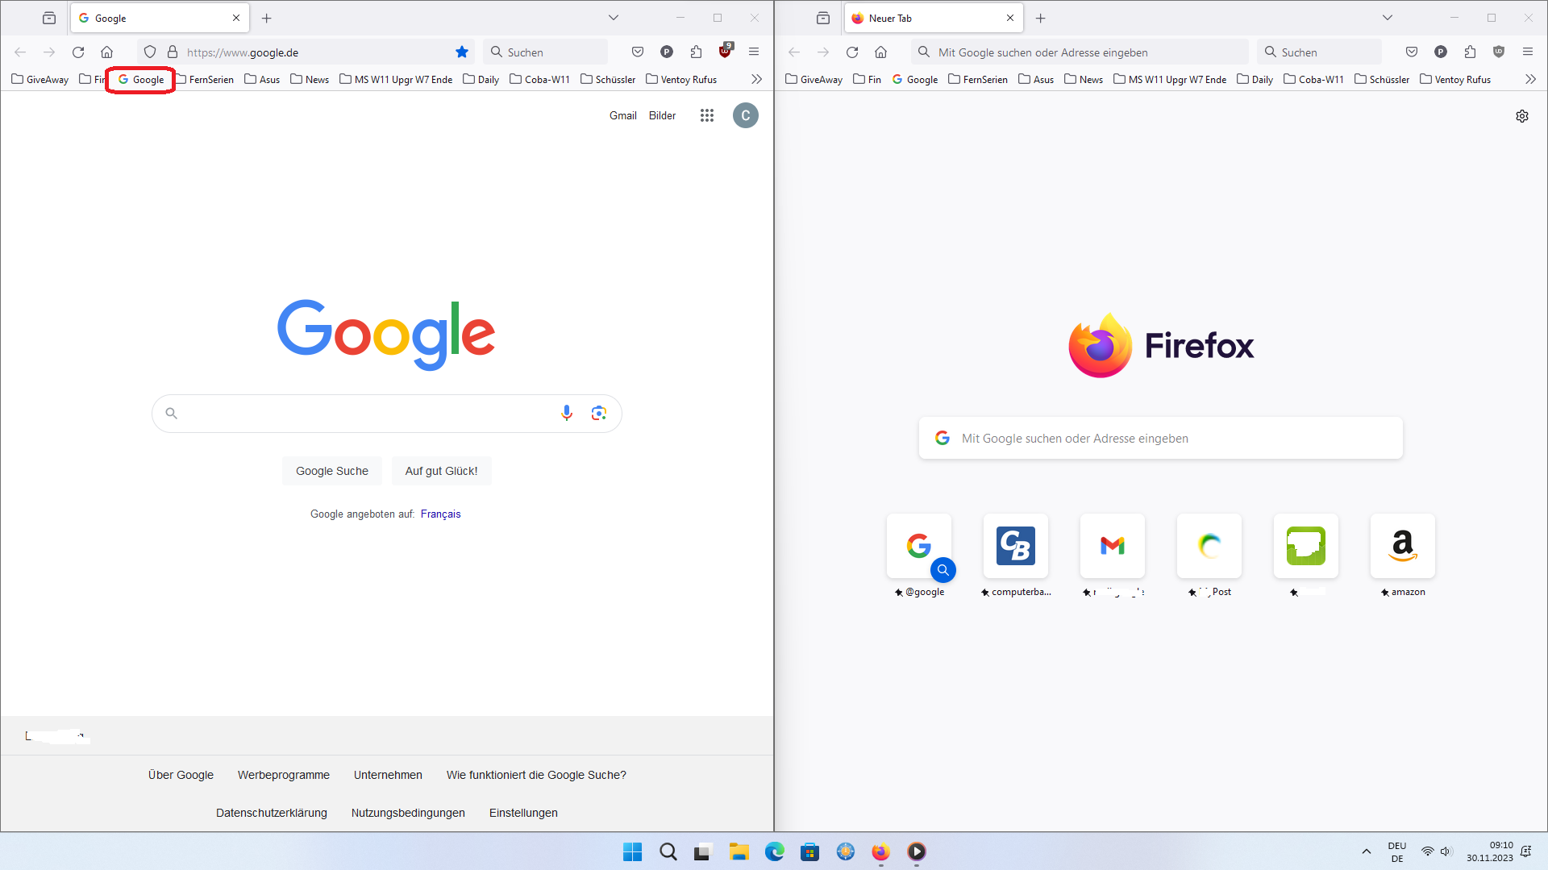
Task: Open Ventoy Rufus bookmark folder in right window
Action: [1455, 79]
